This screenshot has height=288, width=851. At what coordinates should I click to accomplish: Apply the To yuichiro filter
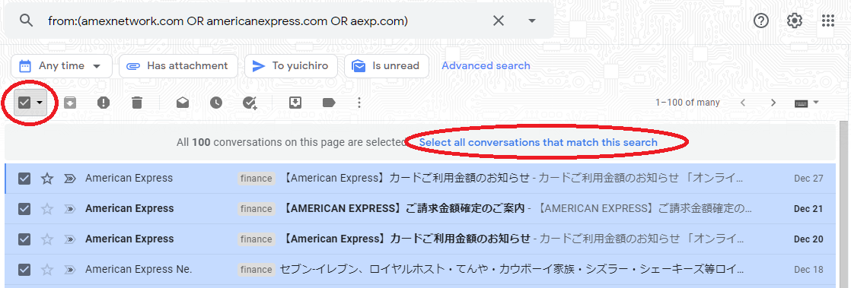[x=290, y=66]
